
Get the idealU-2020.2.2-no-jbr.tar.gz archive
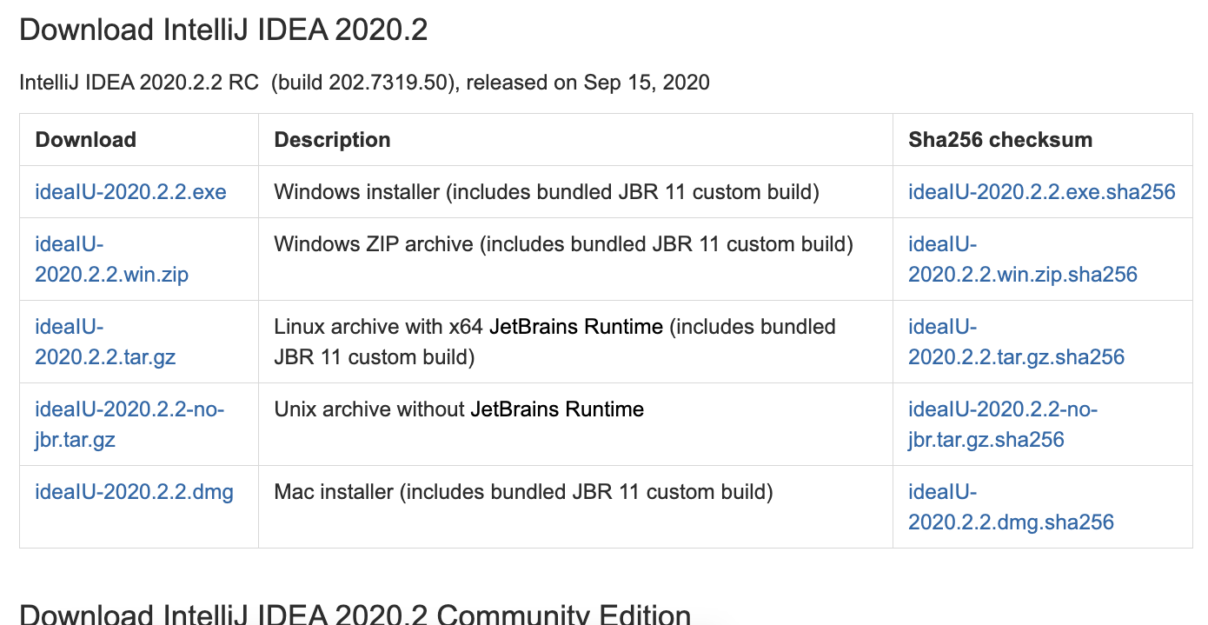(x=129, y=424)
